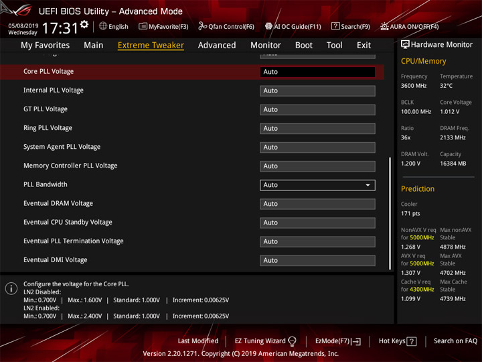Viewport: 482px width, 362px height.
Task: Select the Eventual DMI Voltage label
Action: tap(56, 260)
